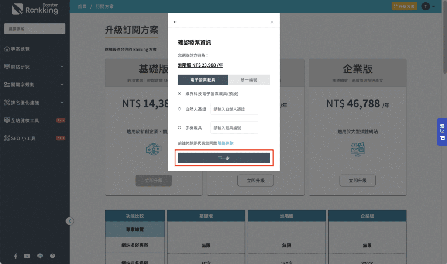The height and width of the screenshot is (264, 447).
Task: Switch to the 統一編號 tab
Action: (249, 79)
